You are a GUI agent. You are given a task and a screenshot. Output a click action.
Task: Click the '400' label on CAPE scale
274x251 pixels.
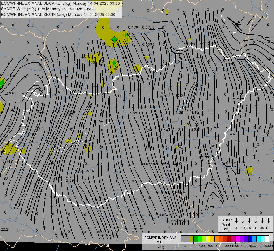coord(202,246)
